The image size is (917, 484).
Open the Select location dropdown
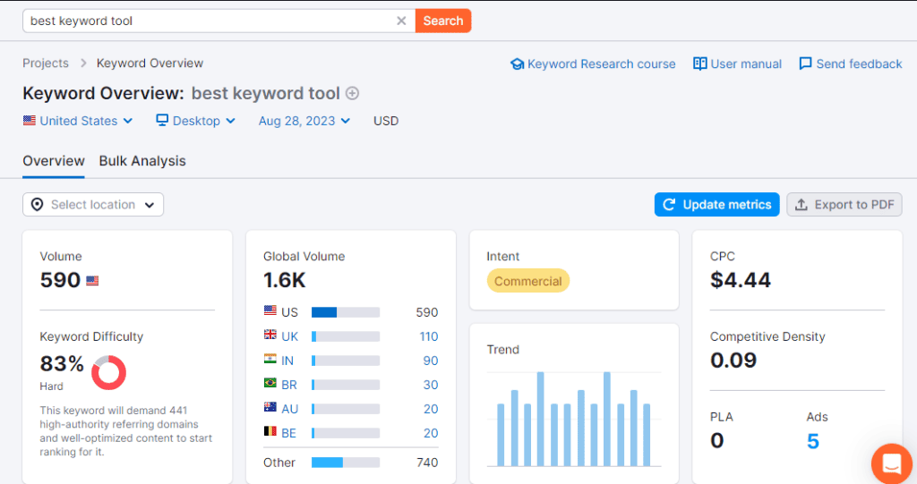(93, 205)
